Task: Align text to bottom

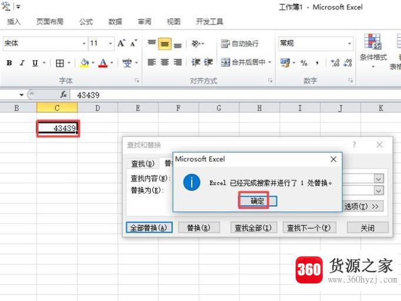Action: pos(178,44)
